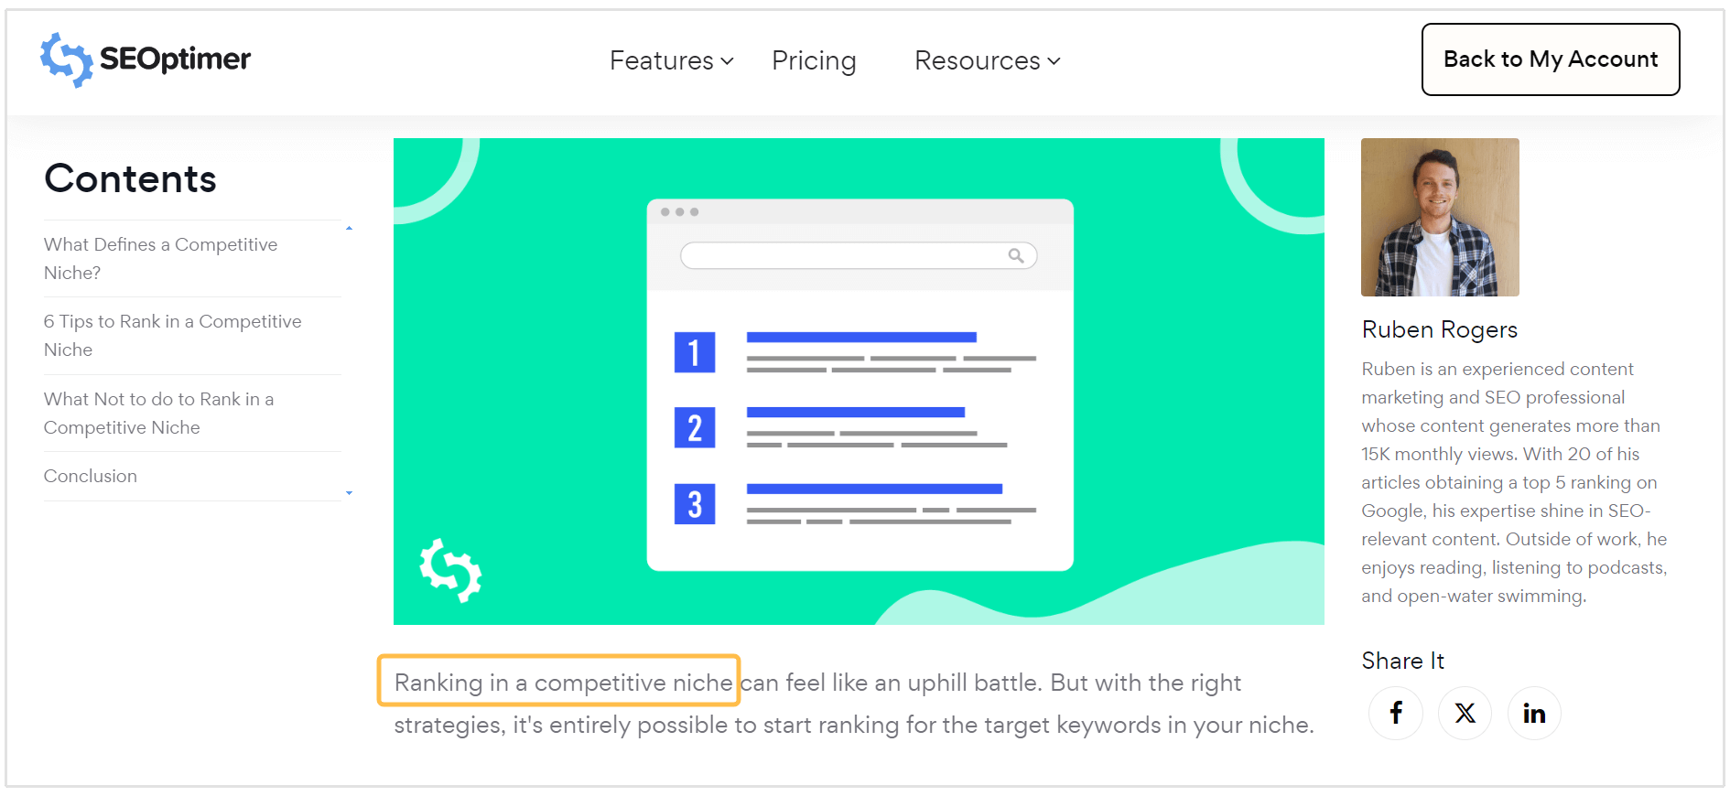
Task: Expand the Features dropdown menu
Action: pyautogui.click(x=671, y=60)
